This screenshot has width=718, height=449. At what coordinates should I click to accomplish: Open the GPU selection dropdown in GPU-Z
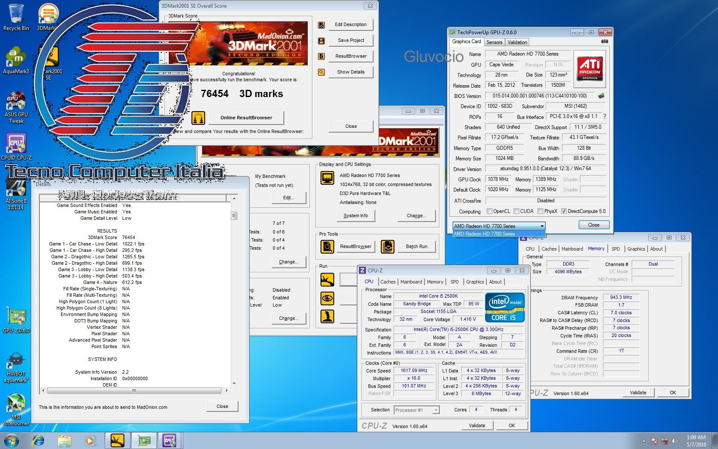(499, 226)
